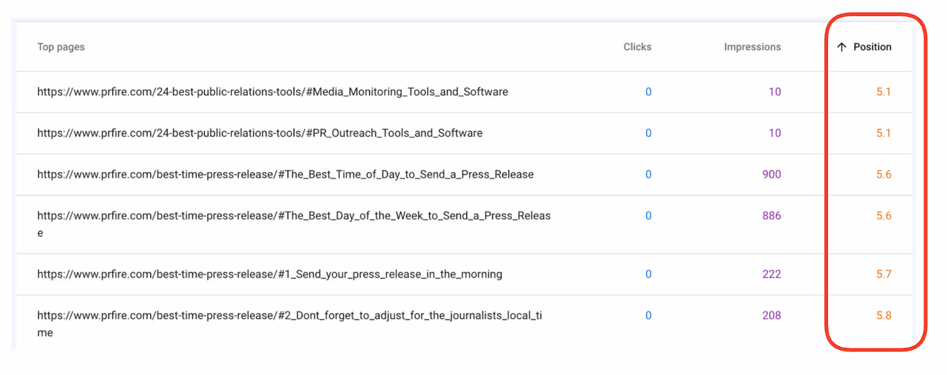Viewport: 947px width, 375px height.
Task: Select the 208 impressions value
Action: pos(772,315)
